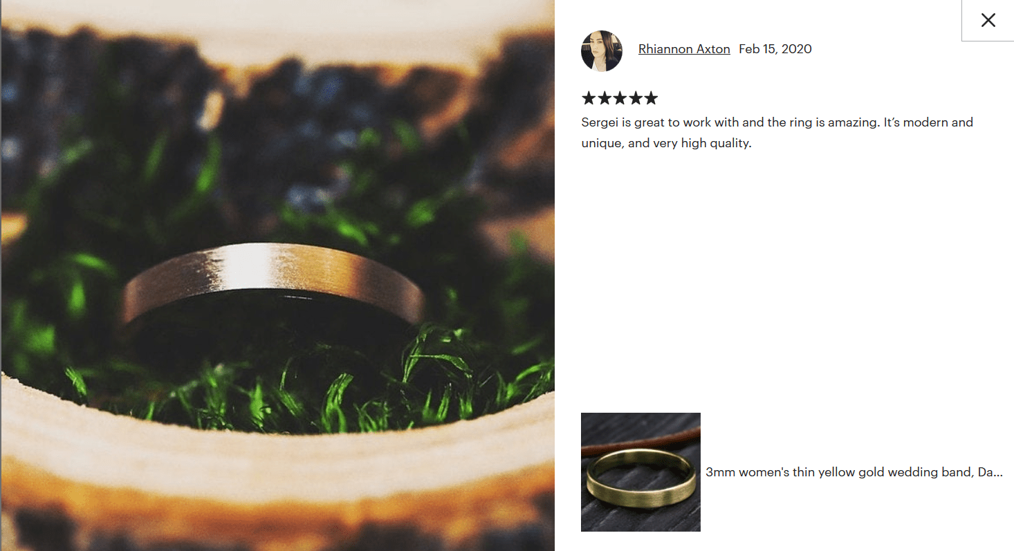Click the review line 'unique, and very high quality'
Viewport: 1014px width, 551px height.
click(666, 144)
